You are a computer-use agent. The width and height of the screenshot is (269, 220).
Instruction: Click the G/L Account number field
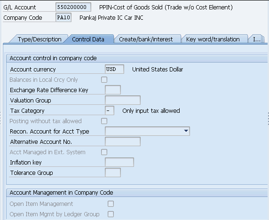pos(73,7)
